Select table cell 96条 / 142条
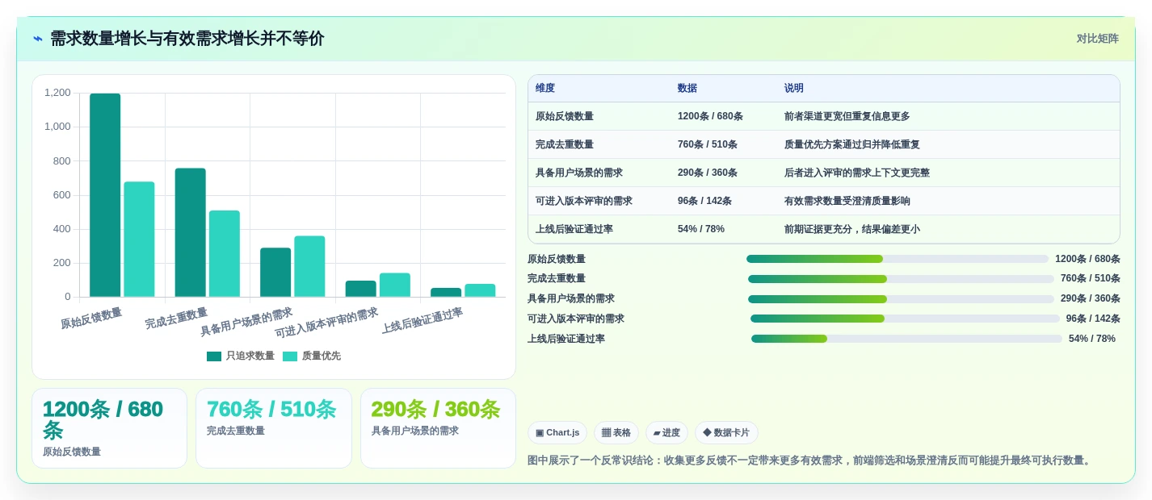This screenshot has width=1152, height=500. click(x=704, y=201)
